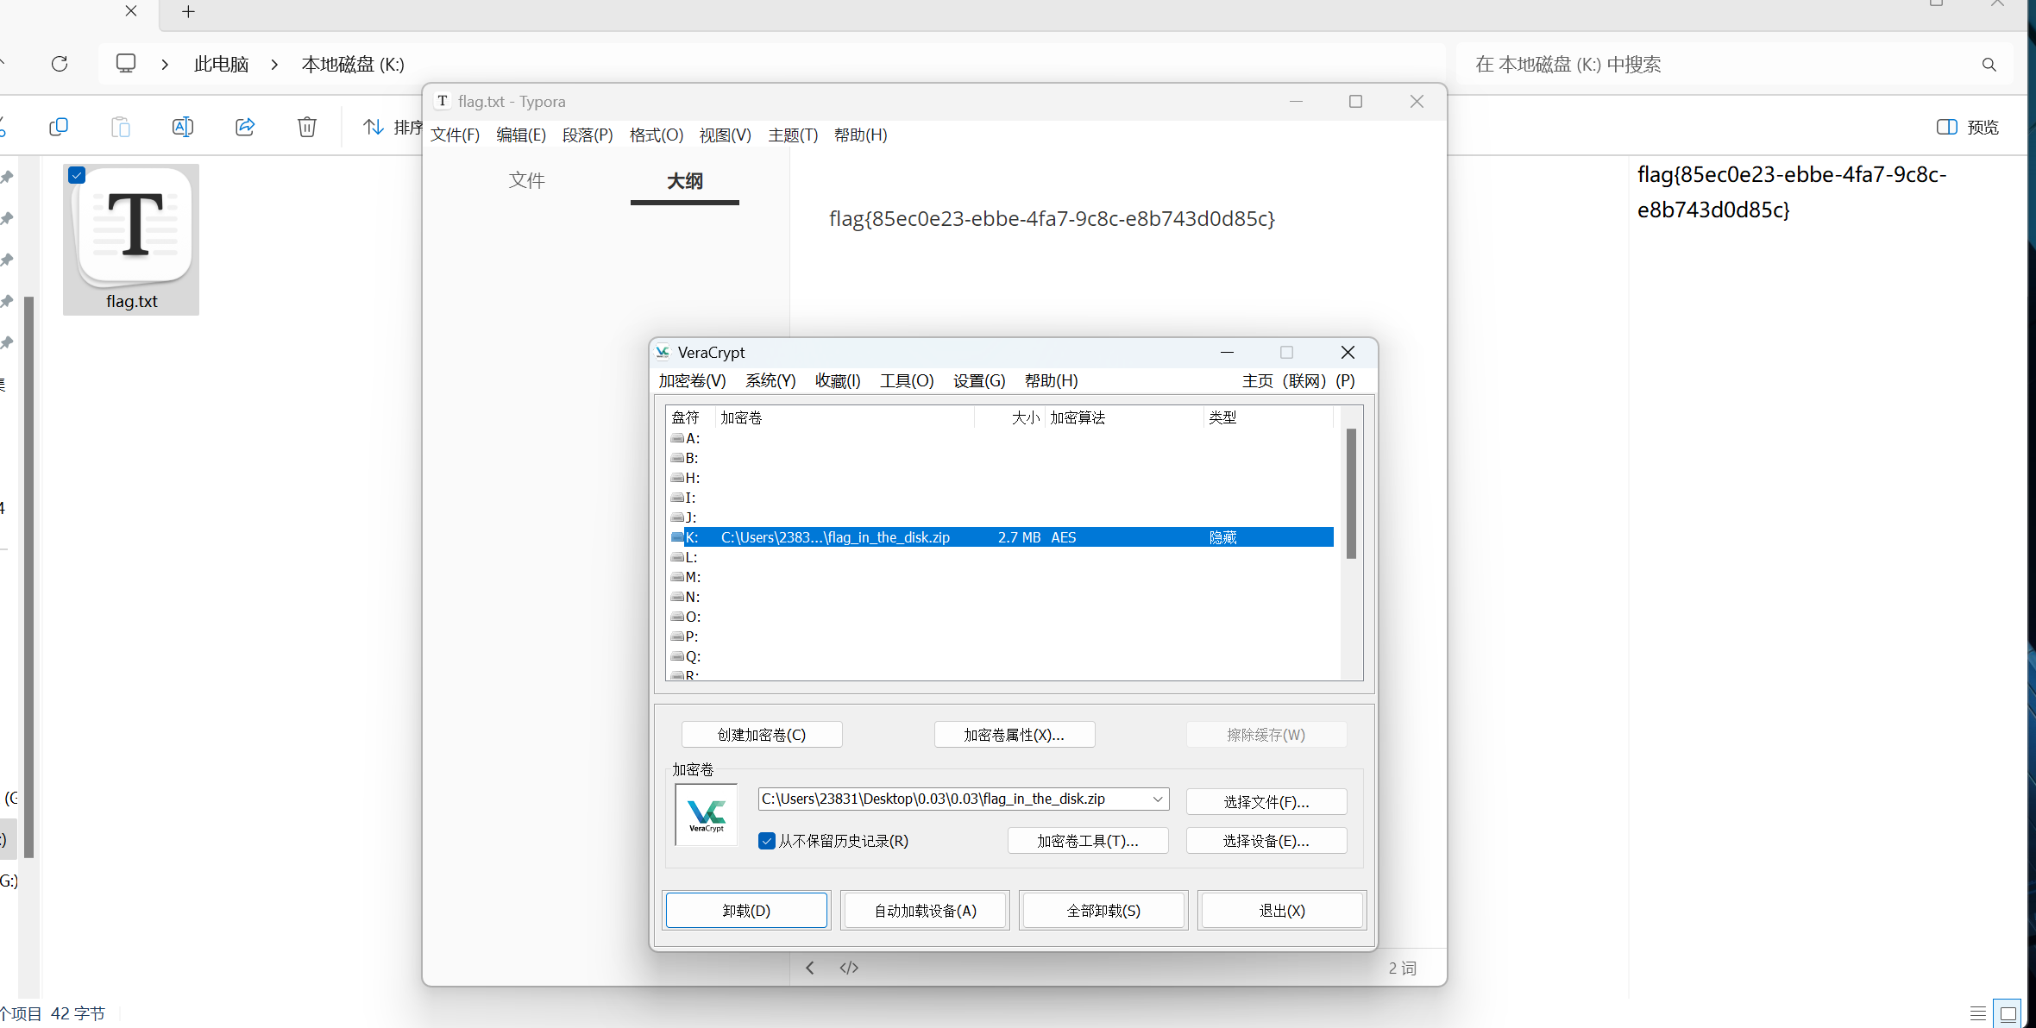Select the flag.txt file thumbnail
This screenshot has width=2036, height=1028.
coord(131,240)
